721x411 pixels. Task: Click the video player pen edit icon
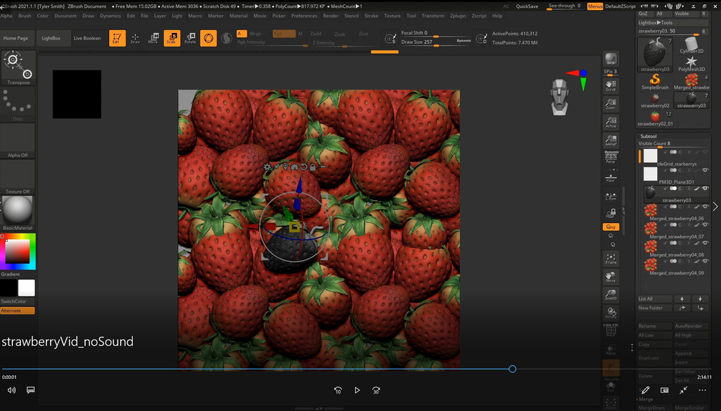click(x=646, y=390)
